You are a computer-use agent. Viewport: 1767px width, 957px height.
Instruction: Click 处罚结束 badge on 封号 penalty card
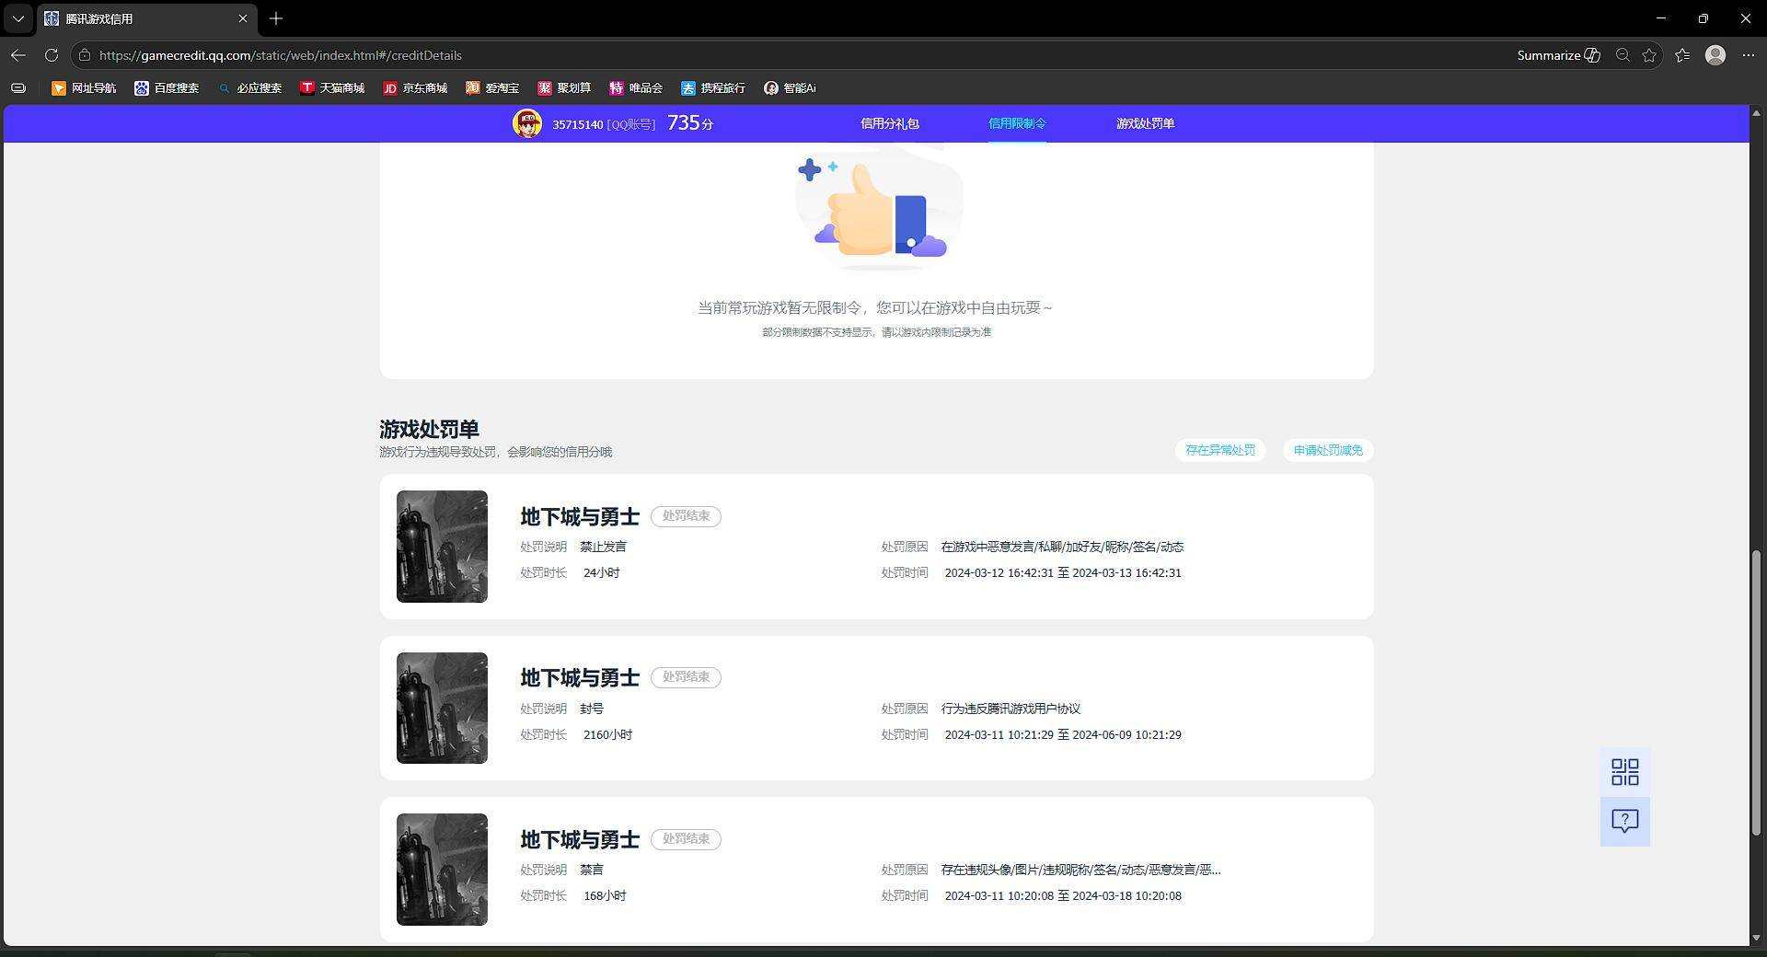coord(686,677)
